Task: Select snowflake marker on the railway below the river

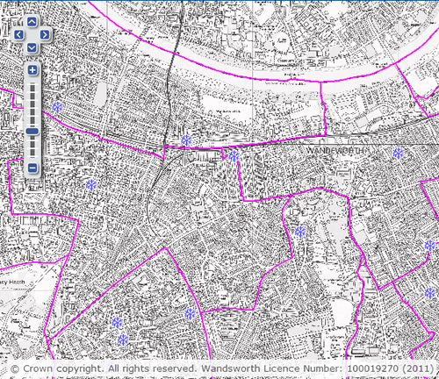Action: pos(186,140)
